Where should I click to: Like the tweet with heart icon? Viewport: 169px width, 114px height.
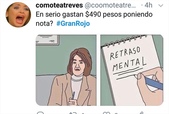pos(106,113)
